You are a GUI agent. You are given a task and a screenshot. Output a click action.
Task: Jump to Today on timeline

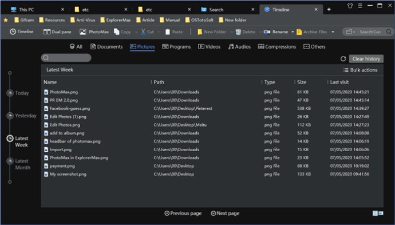18,93
